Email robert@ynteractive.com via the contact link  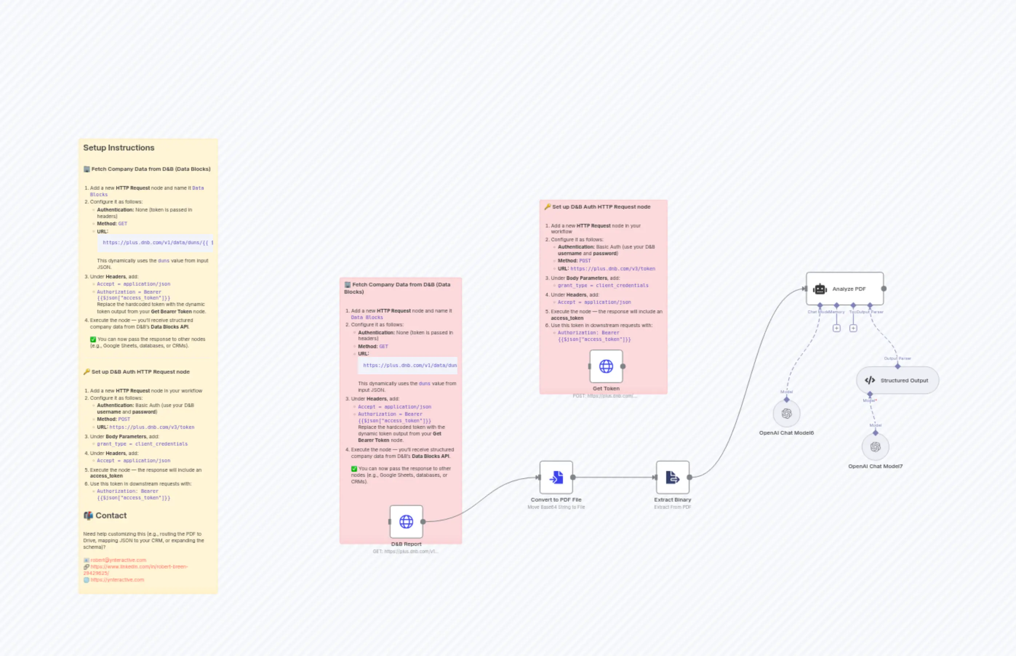118,559
